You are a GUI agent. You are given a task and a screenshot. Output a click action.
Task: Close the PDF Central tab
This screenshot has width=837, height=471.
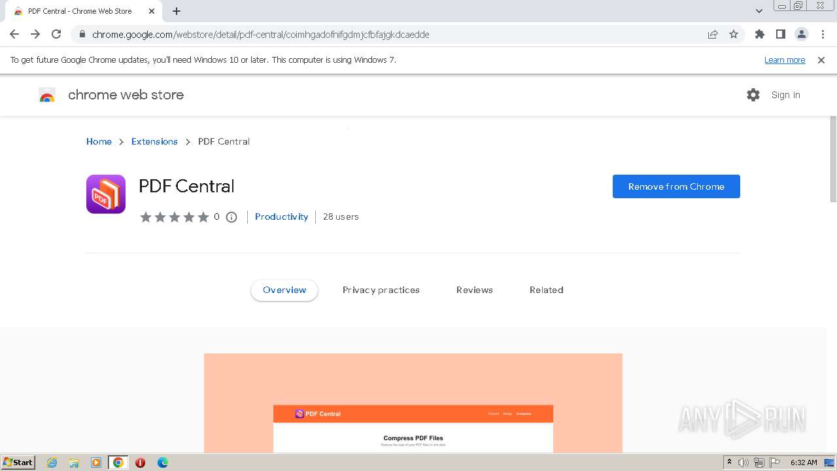(152, 11)
